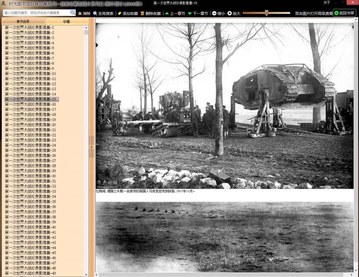Select chapter 第一次世界大战珍贵影像集-16

click(x=30, y=104)
